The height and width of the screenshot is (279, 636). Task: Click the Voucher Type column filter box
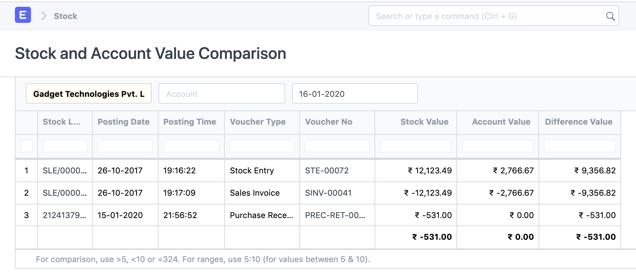[x=262, y=146]
